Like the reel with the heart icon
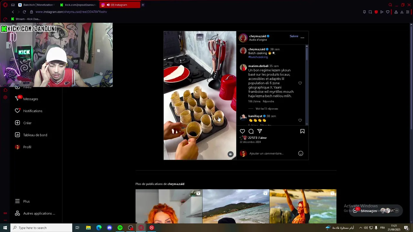This screenshot has height=232, width=413. click(242, 131)
